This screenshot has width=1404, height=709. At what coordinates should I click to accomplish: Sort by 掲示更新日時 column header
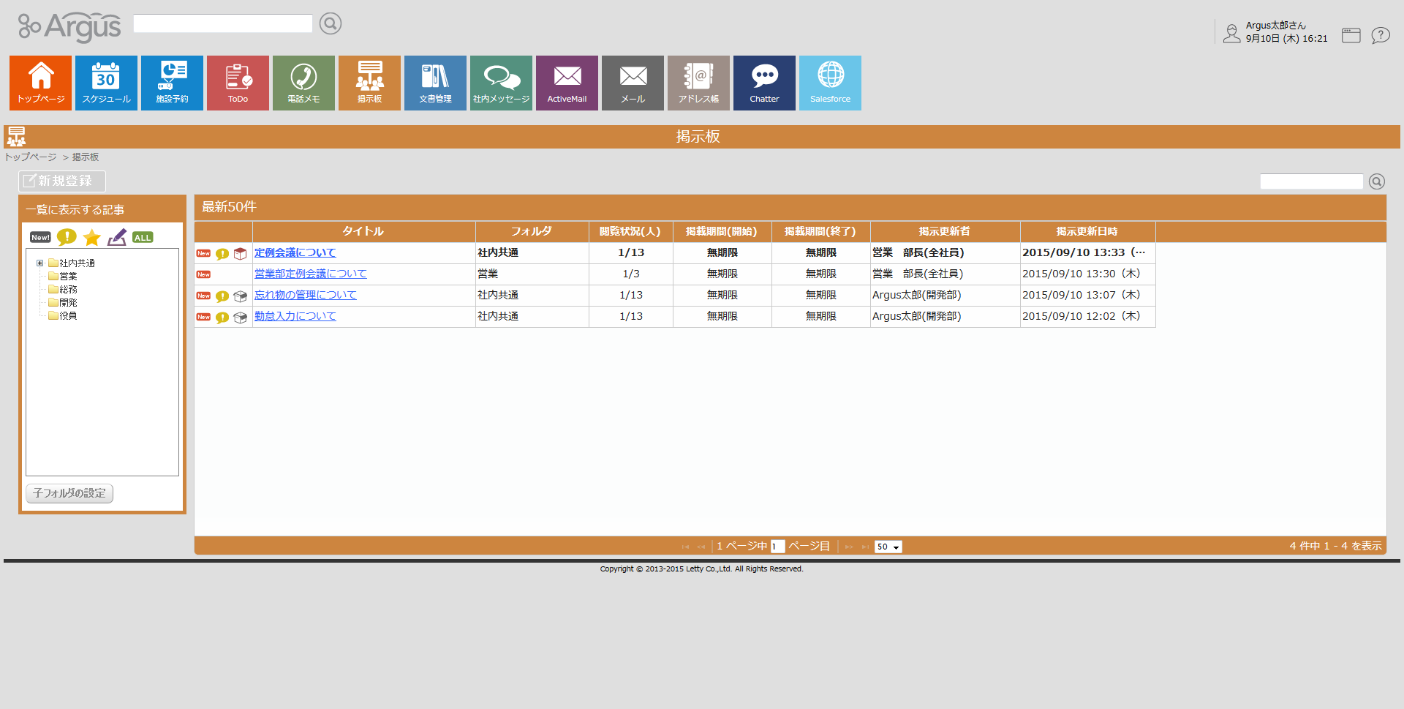point(1087,231)
